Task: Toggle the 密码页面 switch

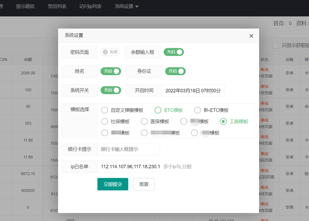Action: pyautogui.click(x=110, y=52)
